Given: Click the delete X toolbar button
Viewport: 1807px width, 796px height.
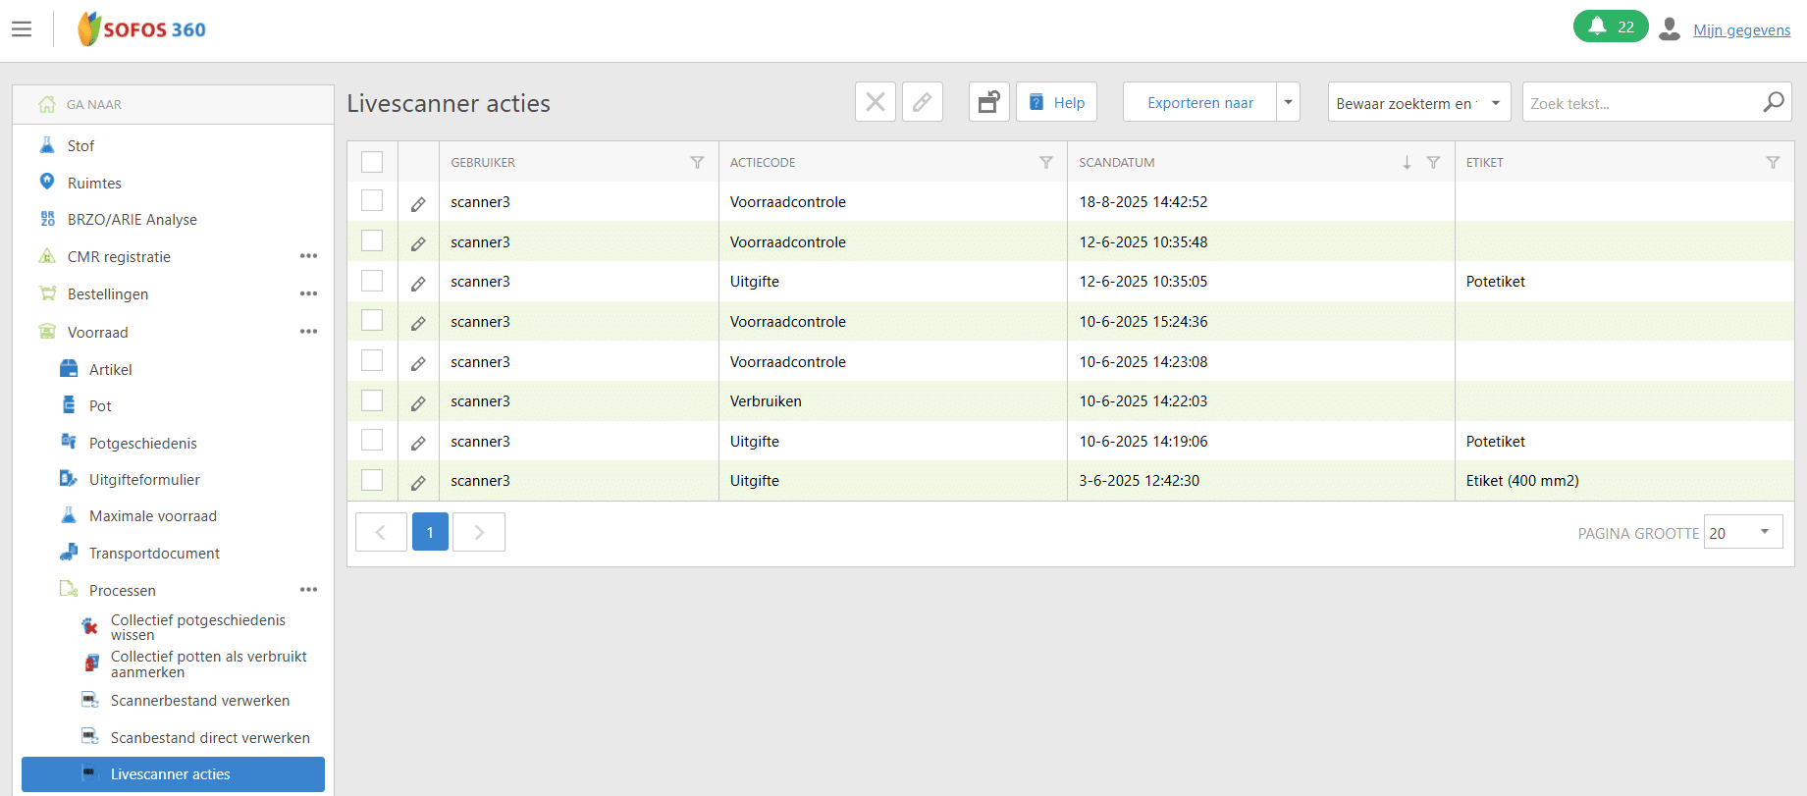Looking at the screenshot, I should pyautogui.click(x=876, y=102).
